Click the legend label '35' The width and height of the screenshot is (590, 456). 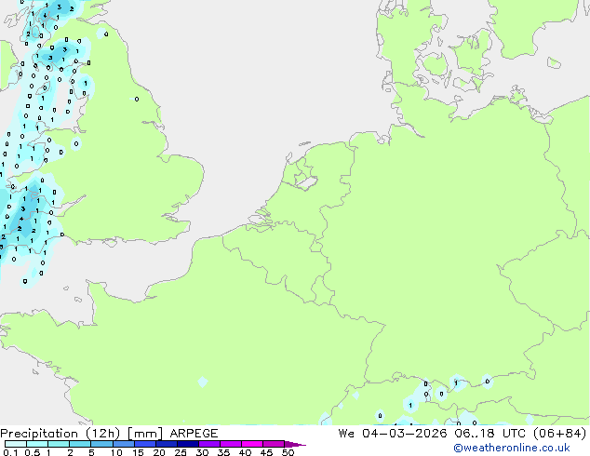point(223,452)
